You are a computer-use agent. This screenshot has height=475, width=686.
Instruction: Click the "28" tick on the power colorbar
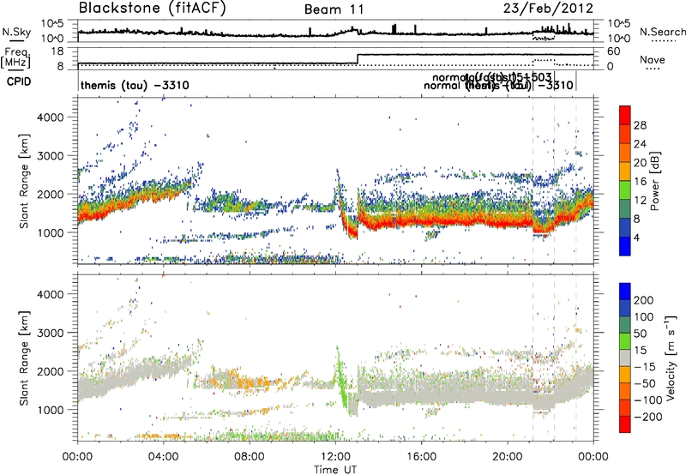click(x=640, y=125)
